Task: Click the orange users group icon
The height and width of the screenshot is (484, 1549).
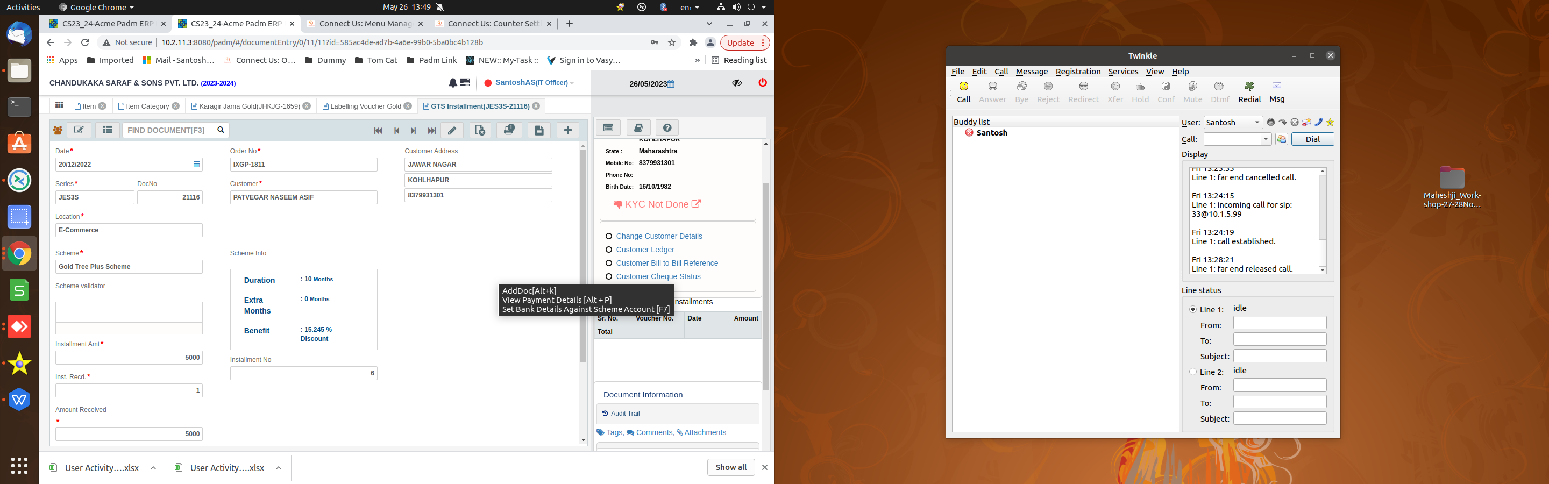Action: (58, 130)
